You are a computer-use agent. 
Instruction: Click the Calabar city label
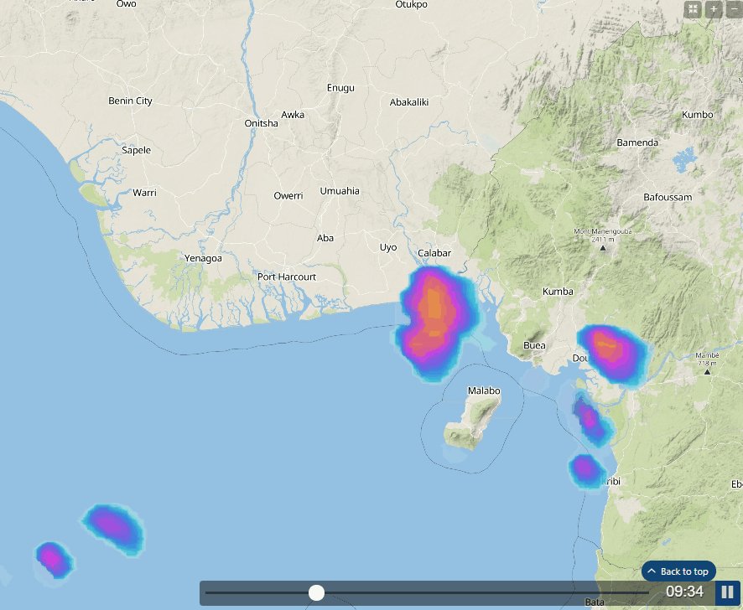coord(434,253)
